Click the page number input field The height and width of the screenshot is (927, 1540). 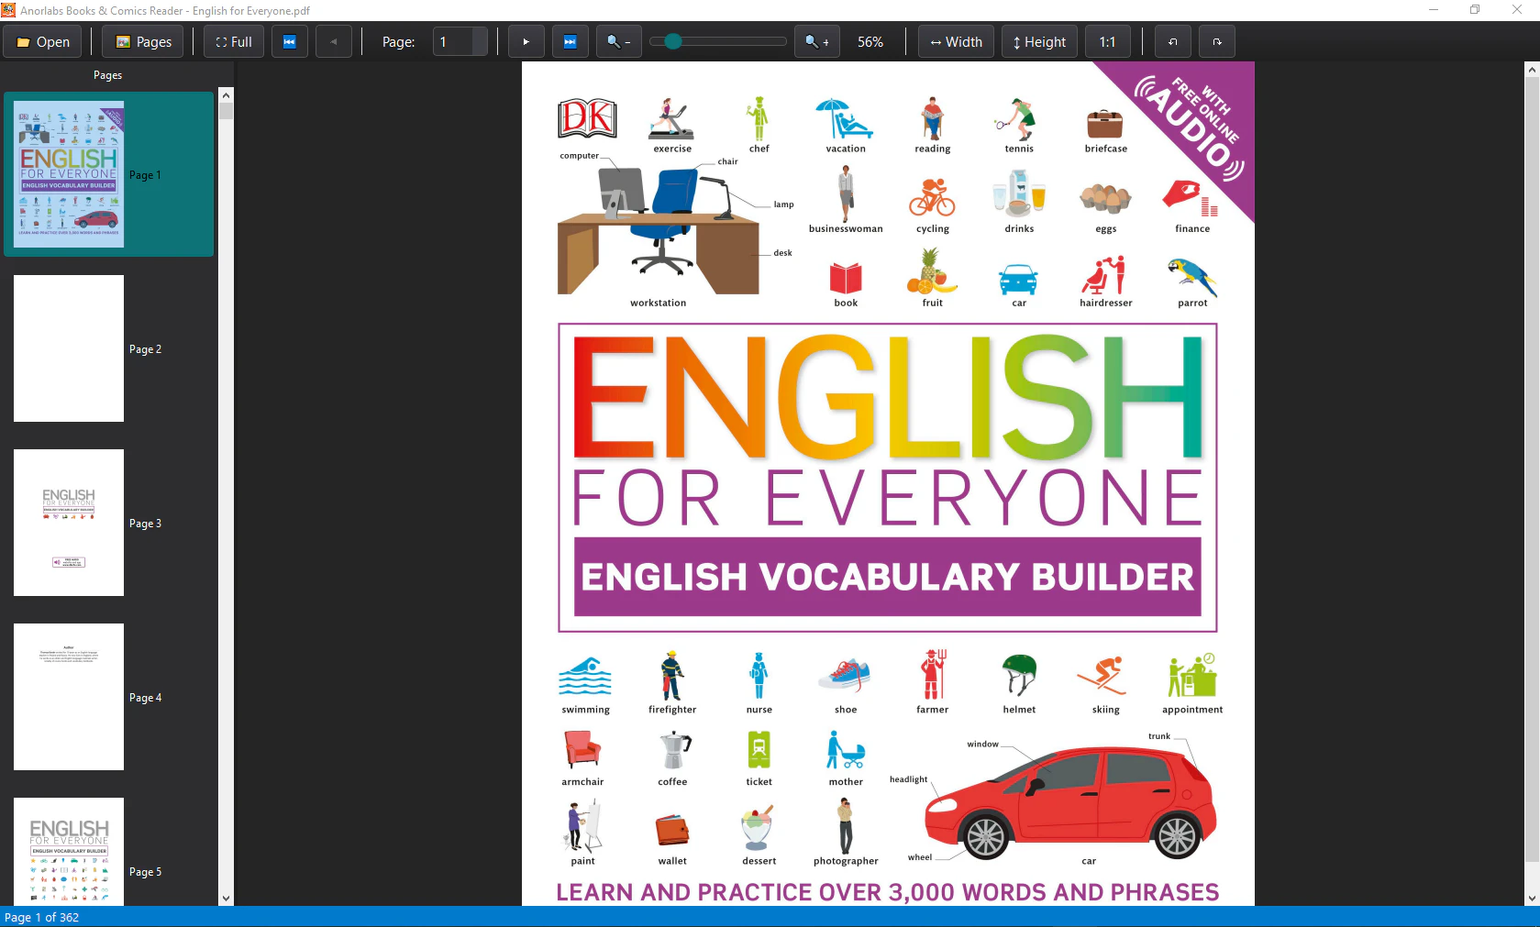coord(453,42)
